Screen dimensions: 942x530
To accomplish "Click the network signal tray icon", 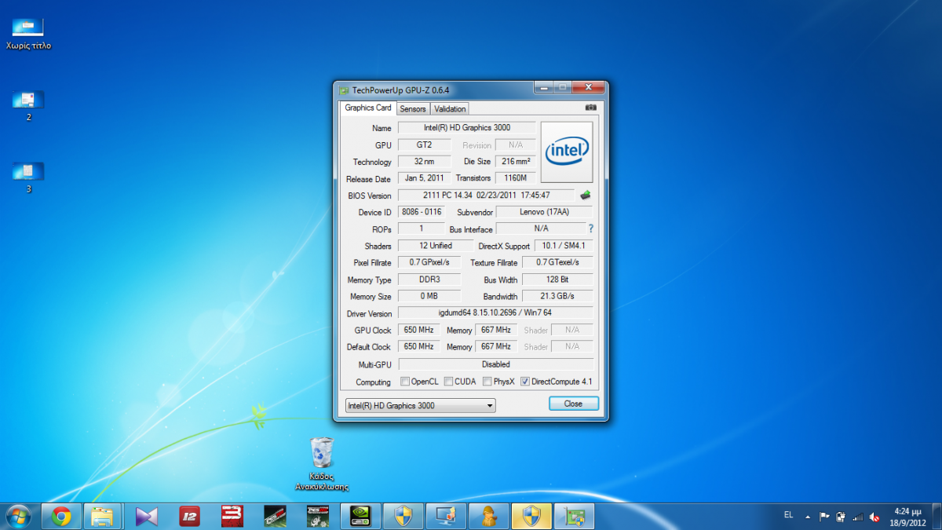I will (857, 517).
